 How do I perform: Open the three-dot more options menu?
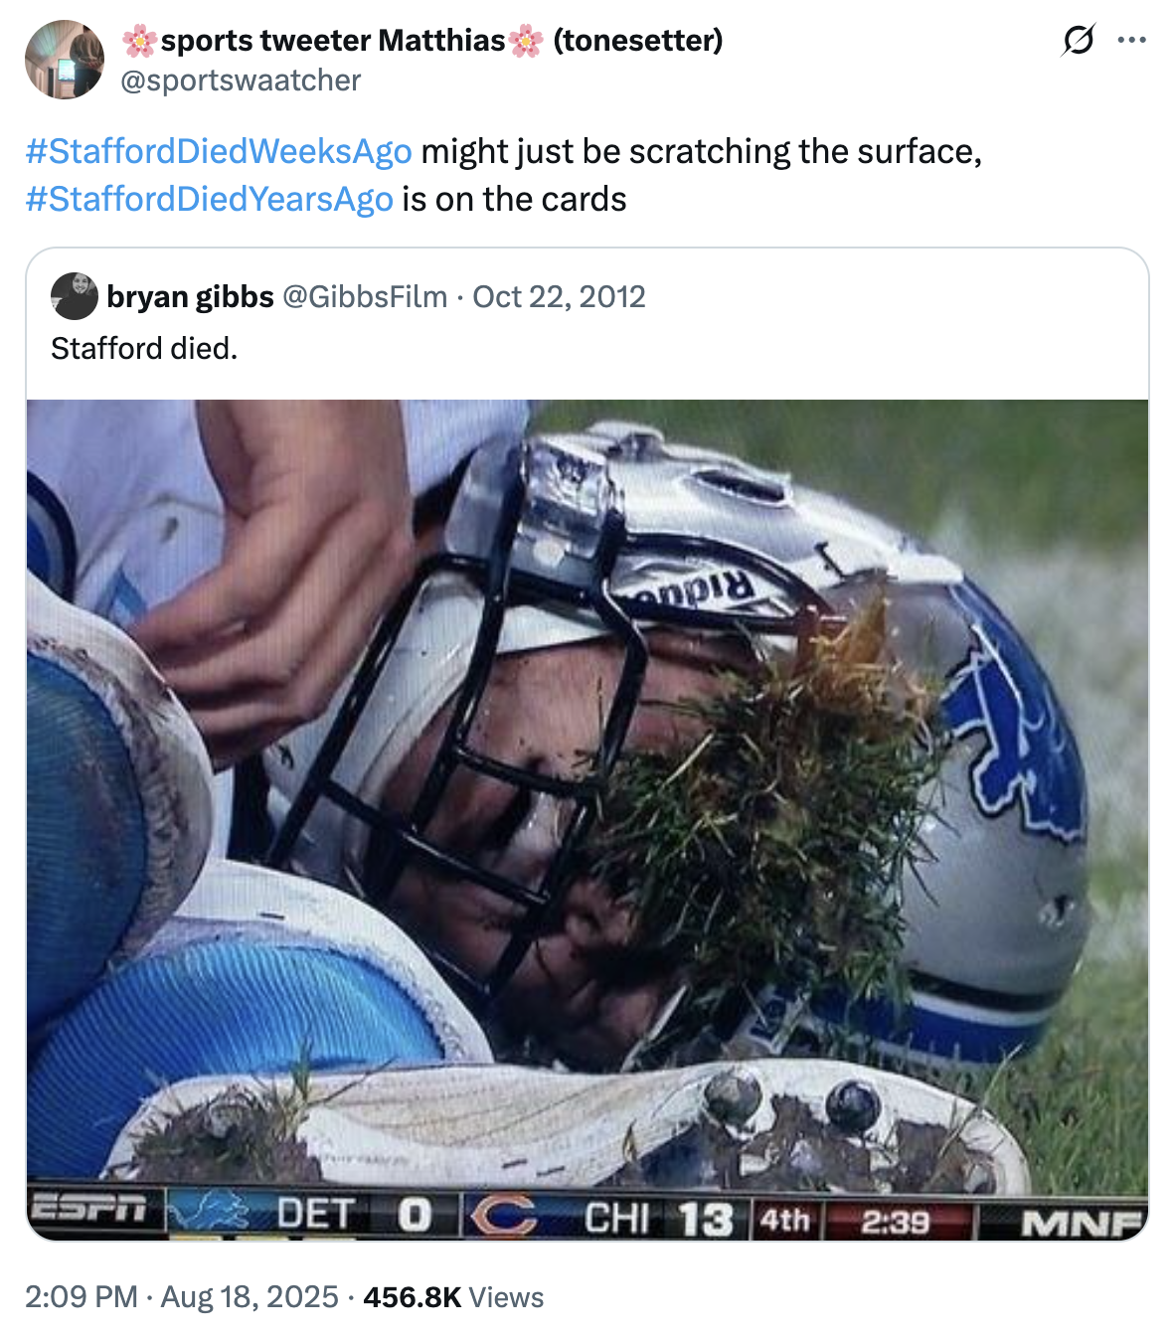[x=1132, y=41]
